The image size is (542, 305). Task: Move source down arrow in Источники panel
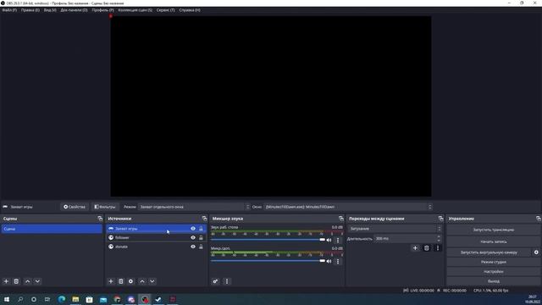point(152,281)
